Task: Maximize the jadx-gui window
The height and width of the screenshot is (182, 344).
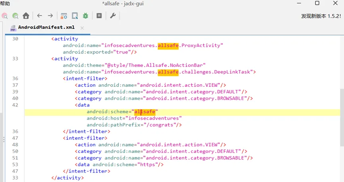Action: (x=317, y=3)
